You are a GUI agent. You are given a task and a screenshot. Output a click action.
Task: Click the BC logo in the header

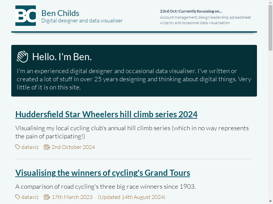pos(26,16)
